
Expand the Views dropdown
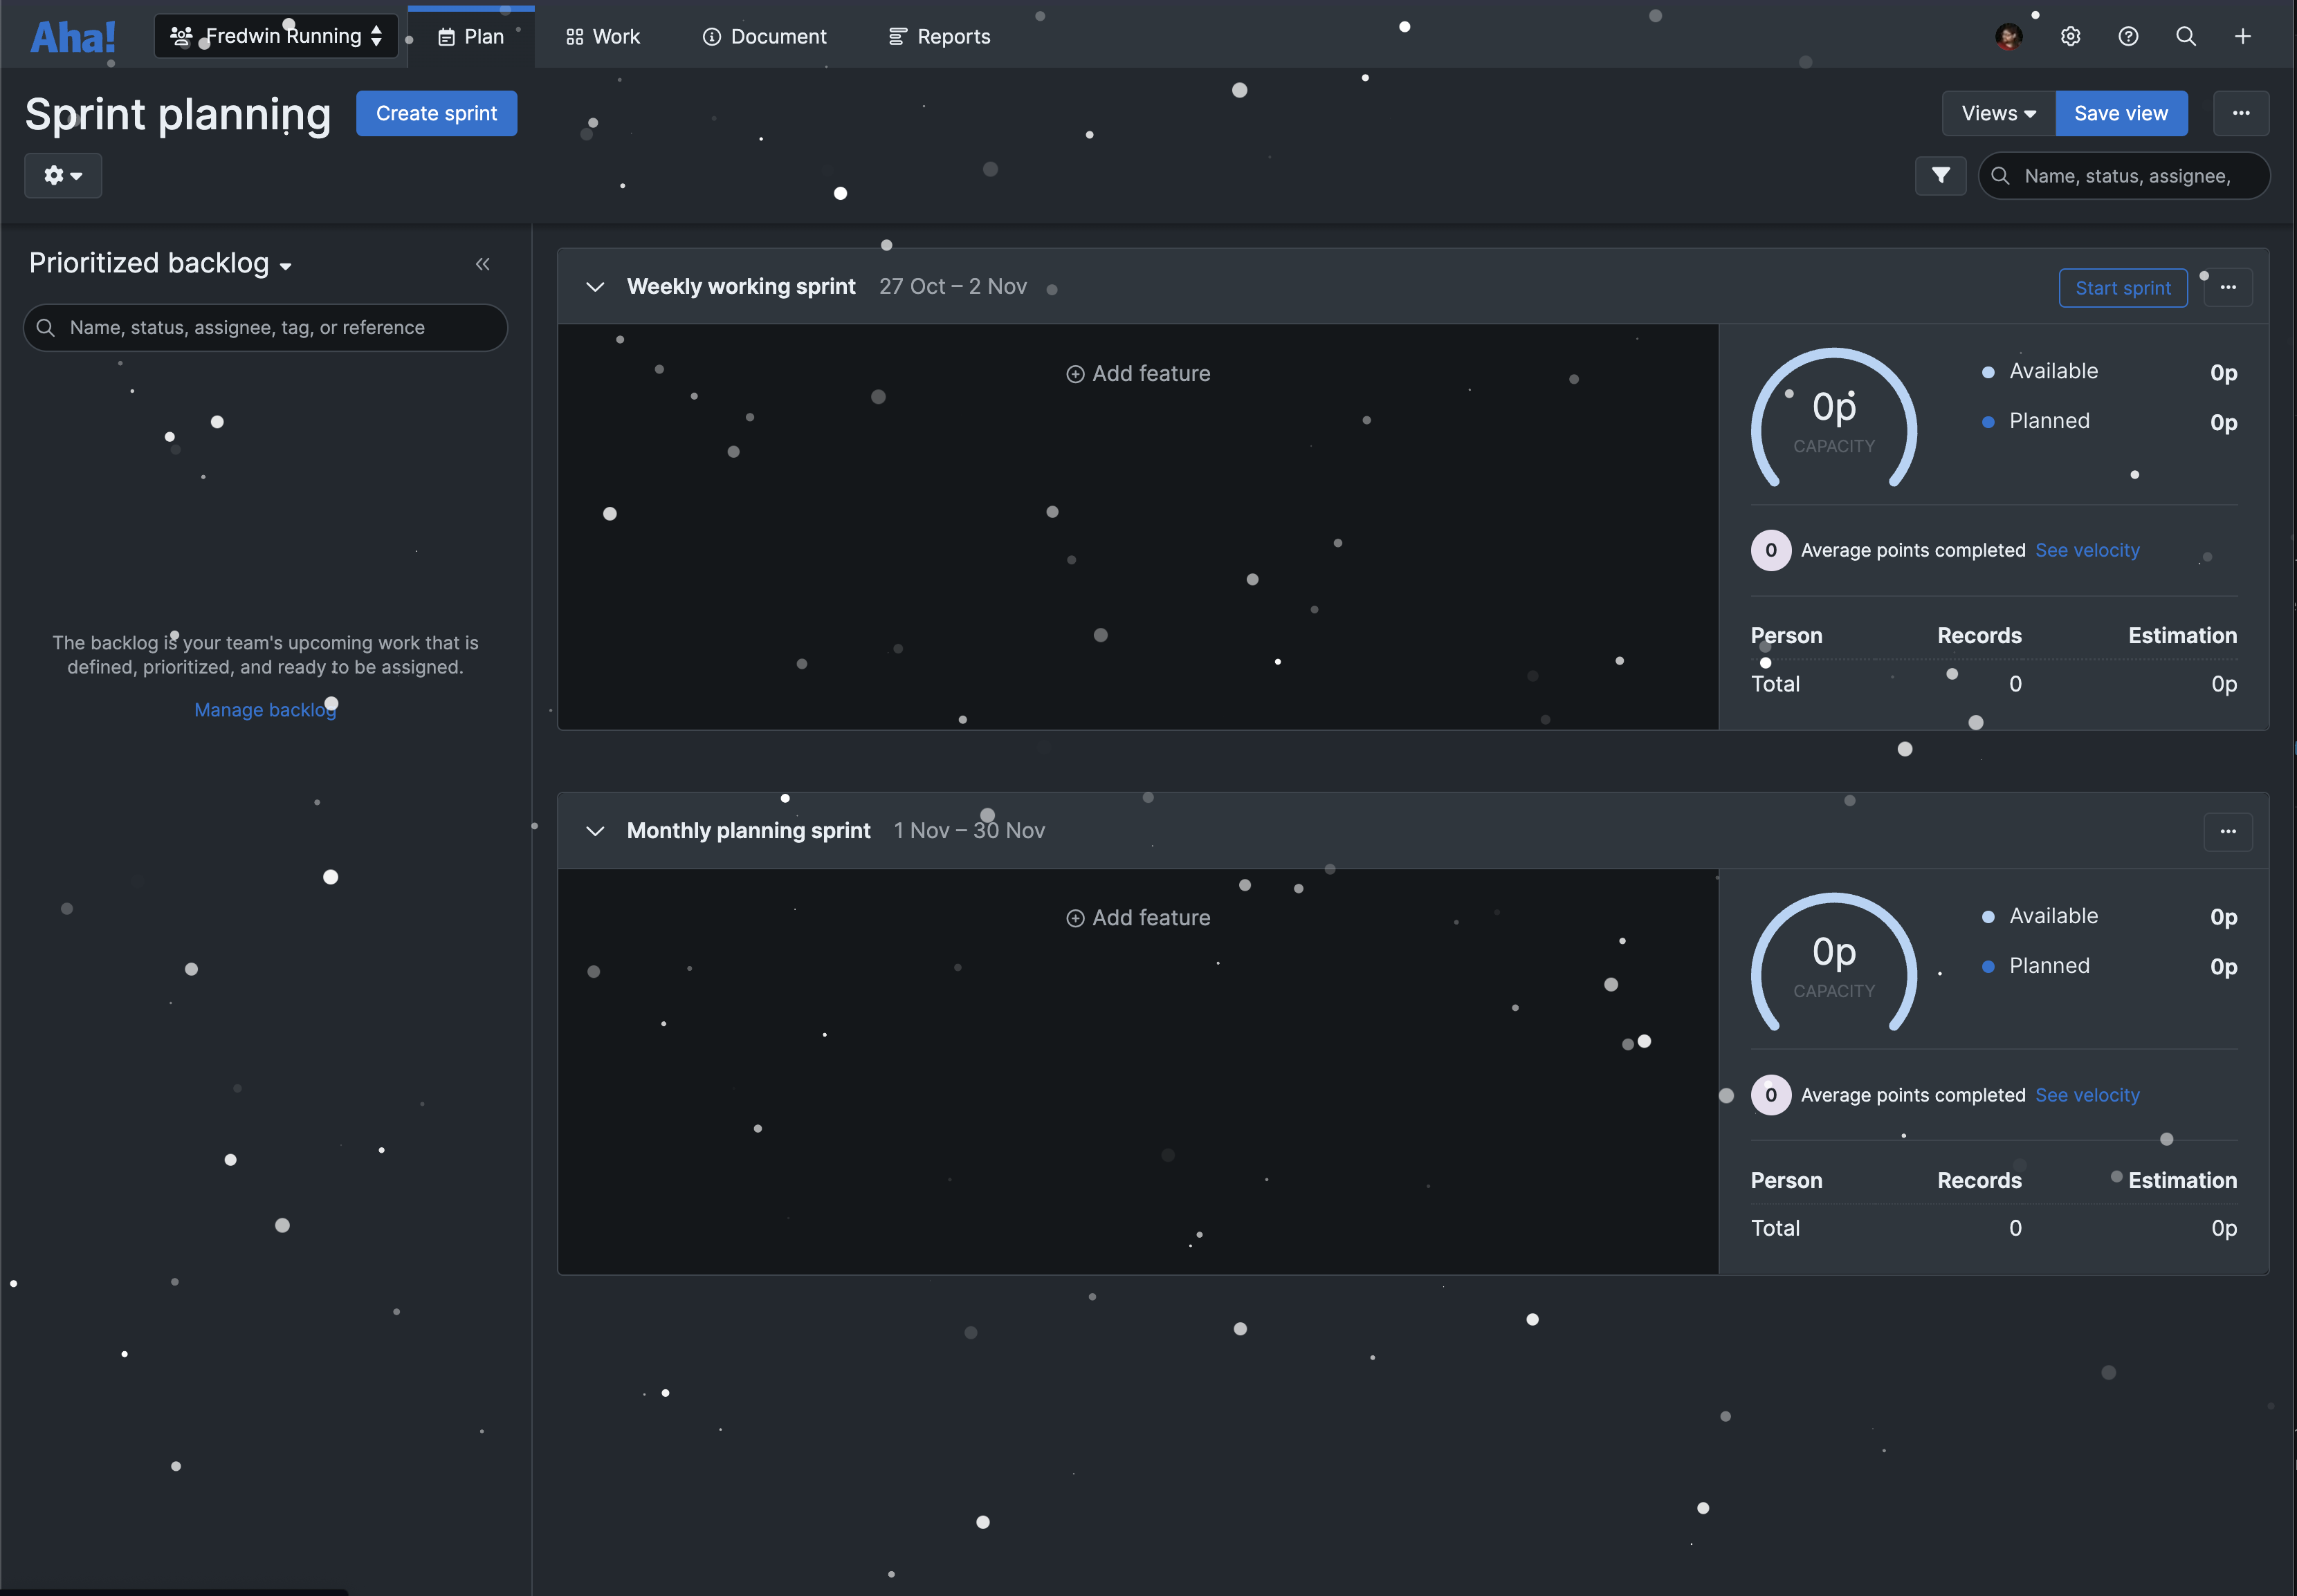[x=1997, y=113]
